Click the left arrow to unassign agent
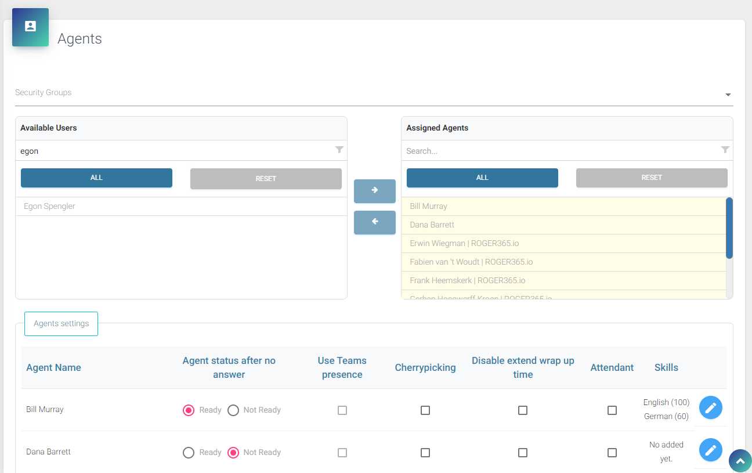Viewport: 752px width, 473px height. (x=374, y=222)
